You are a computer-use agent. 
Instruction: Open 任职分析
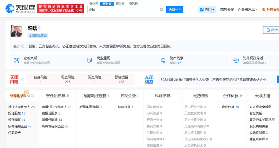pyautogui.click(x=14, y=133)
